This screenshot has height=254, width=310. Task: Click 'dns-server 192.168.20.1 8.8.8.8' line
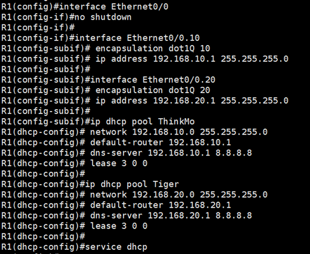point(126,215)
